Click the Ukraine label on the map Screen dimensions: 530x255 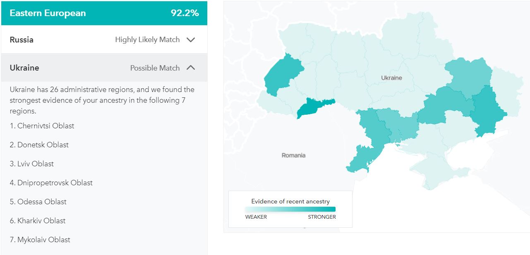[x=391, y=78]
